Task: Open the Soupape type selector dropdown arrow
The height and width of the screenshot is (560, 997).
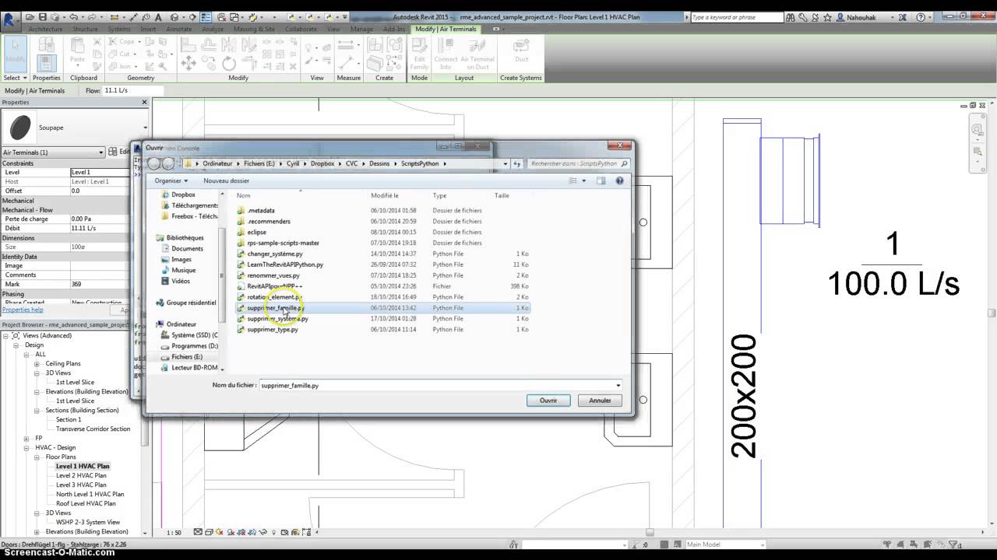Action: [145, 128]
